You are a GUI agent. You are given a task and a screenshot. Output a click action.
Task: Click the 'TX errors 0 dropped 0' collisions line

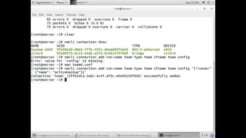(x=104, y=27)
